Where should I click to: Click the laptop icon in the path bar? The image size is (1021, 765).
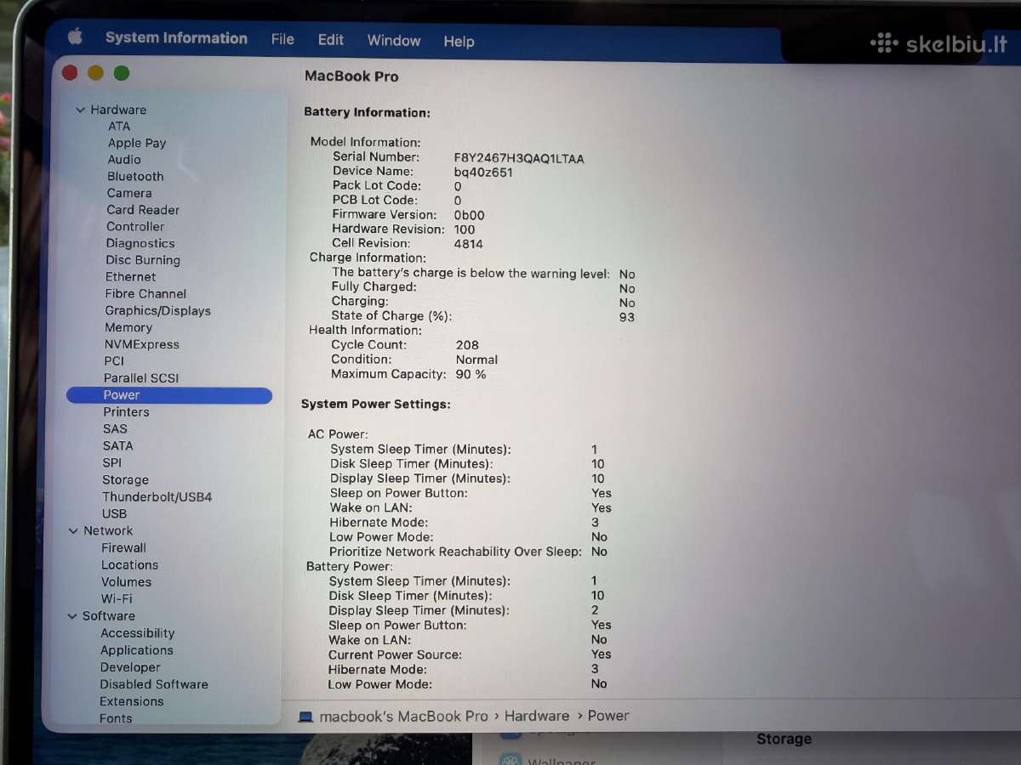(x=305, y=717)
